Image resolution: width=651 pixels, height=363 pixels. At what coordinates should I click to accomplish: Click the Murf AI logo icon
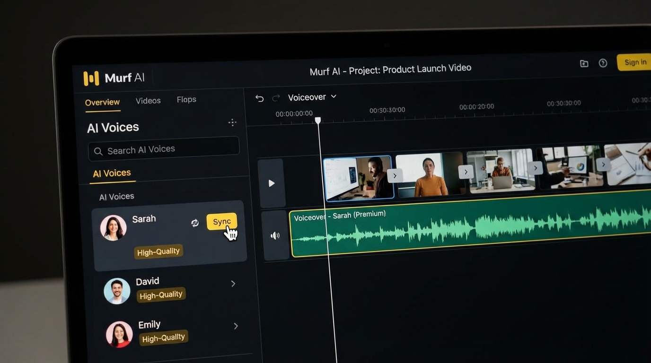pyautogui.click(x=91, y=78)
